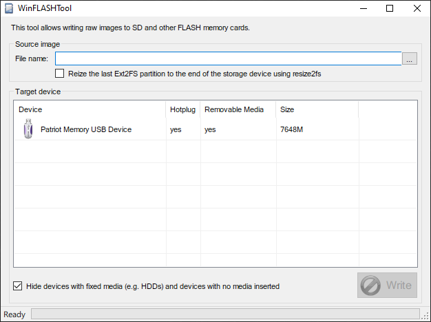The height and width of the screenshot is (322, 431).
Task: Open file browser with the ellipsis button
Action: point(409,58)
